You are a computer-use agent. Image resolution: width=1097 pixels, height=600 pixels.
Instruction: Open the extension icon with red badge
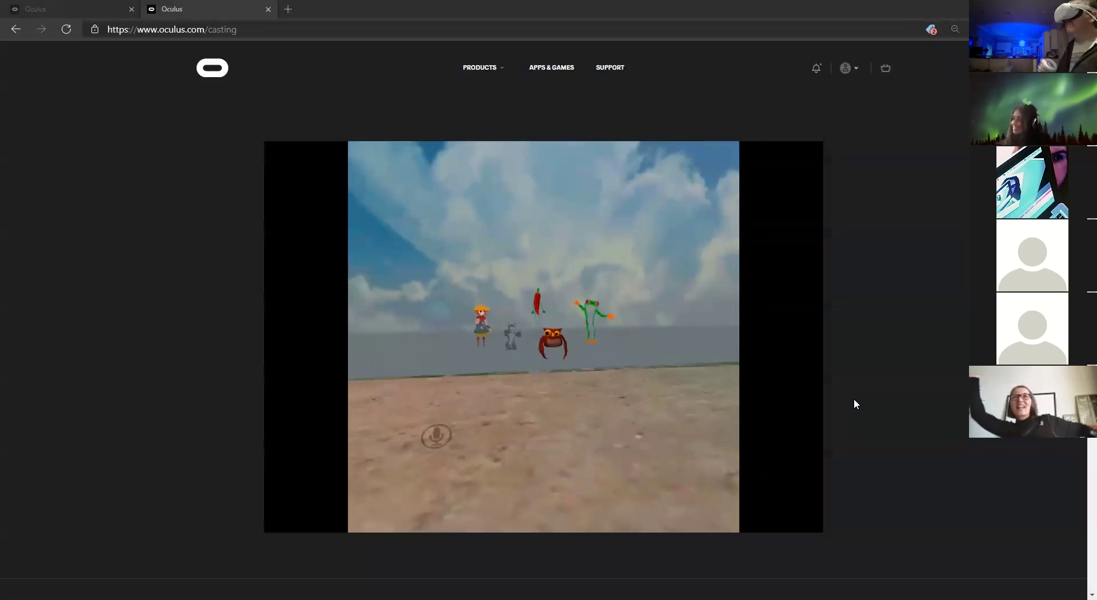931,30
